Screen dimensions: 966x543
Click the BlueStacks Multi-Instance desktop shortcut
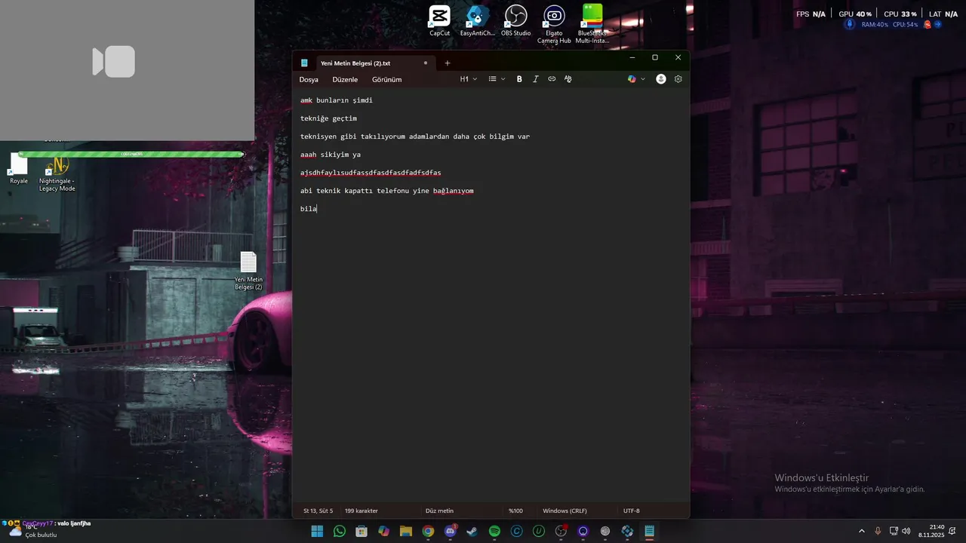click(x=592, y=24)
